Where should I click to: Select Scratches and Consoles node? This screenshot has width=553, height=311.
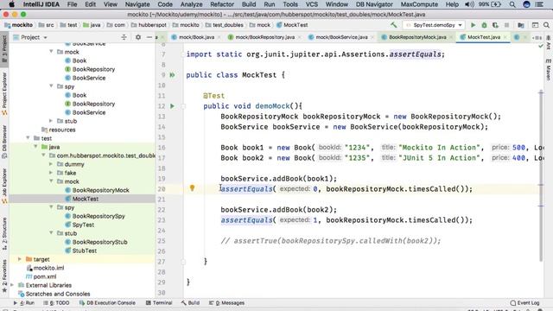click(x=58, y=294)
